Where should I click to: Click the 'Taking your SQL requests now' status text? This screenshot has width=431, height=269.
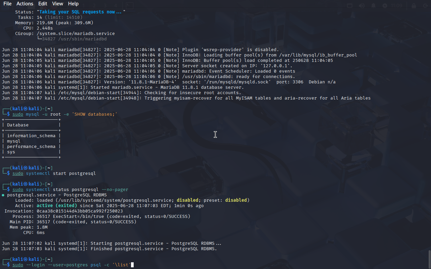tap(81, 12)
